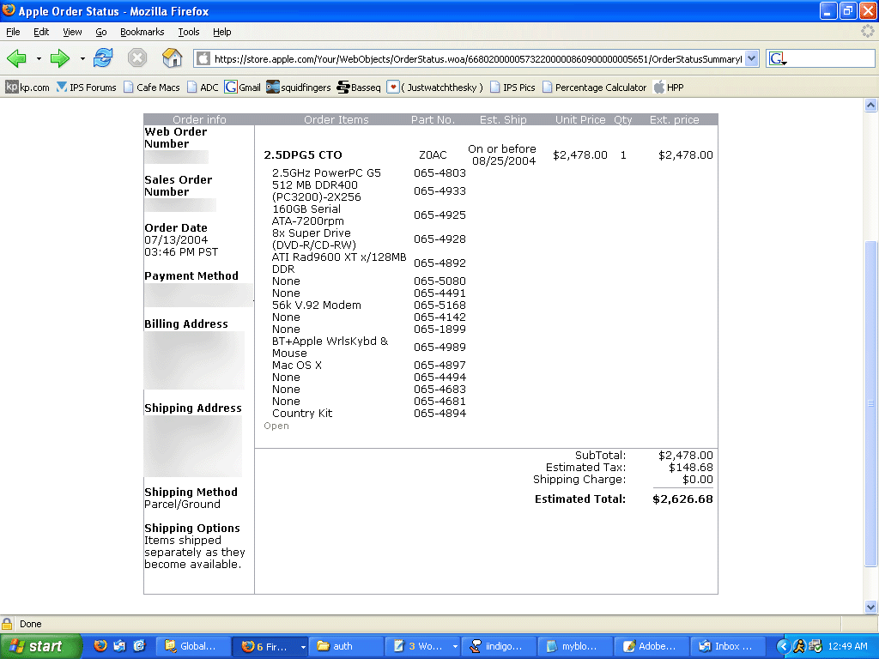Open the ADC bookmark
The height and width of the screenshot is (659, 879).
point(203,88)
